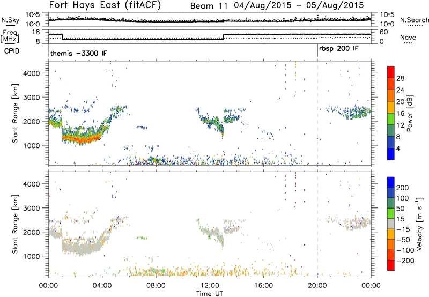Click the date range '04/Aug/2015 - 05/Aug/2015'

click(299, 5)
